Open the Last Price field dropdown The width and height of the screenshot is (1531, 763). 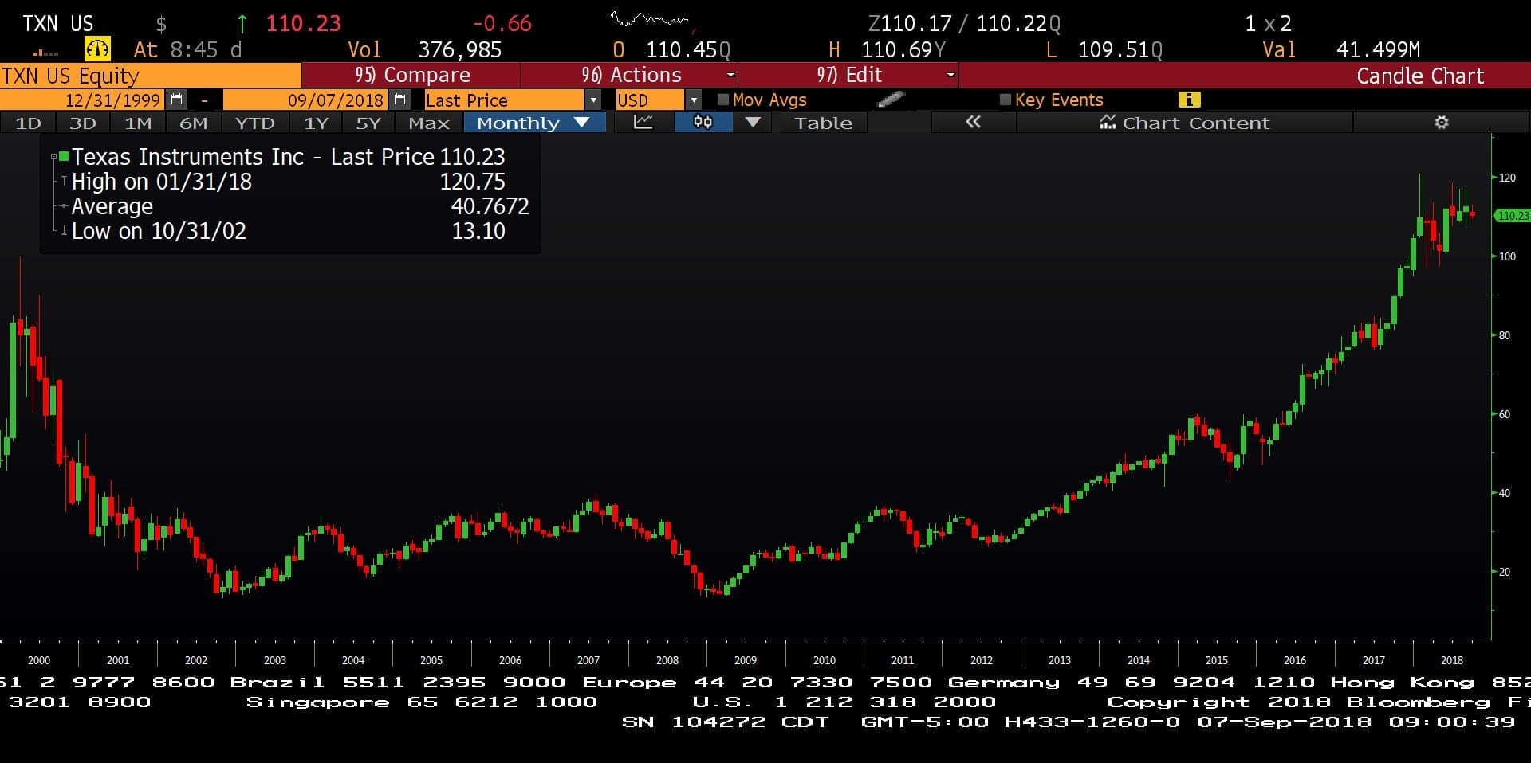pyautogui.click(x=592, y=100)
